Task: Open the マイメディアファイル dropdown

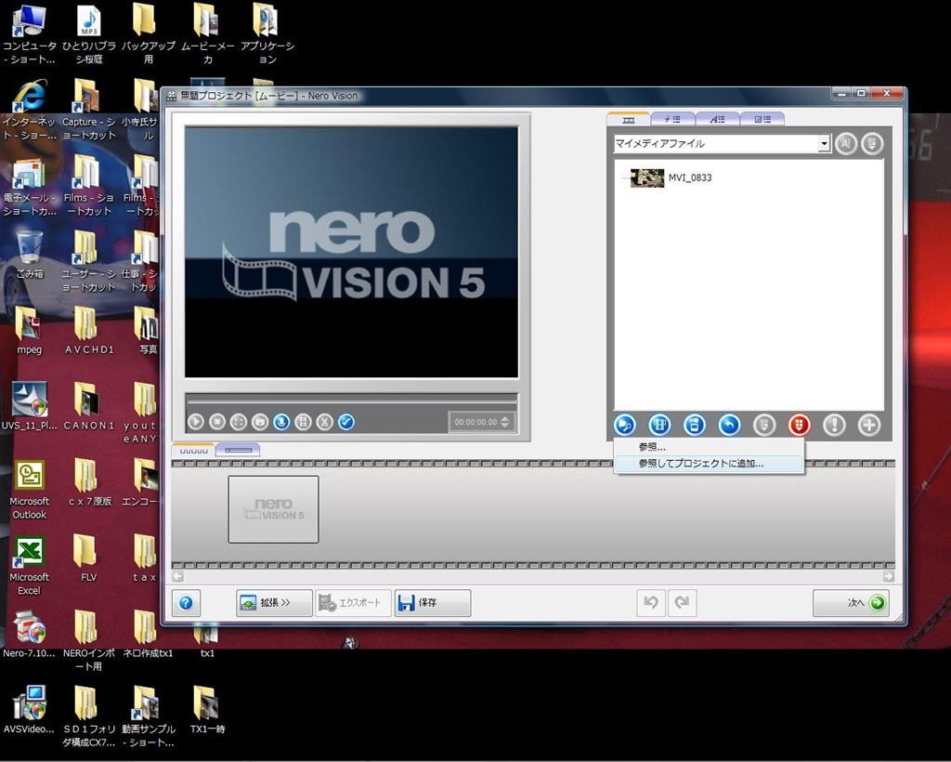Action: tap(823, 144)
